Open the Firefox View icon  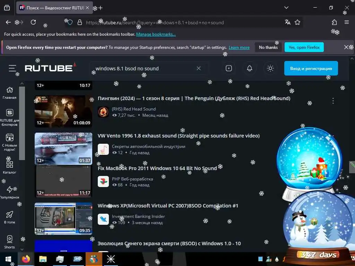point(7,8)
